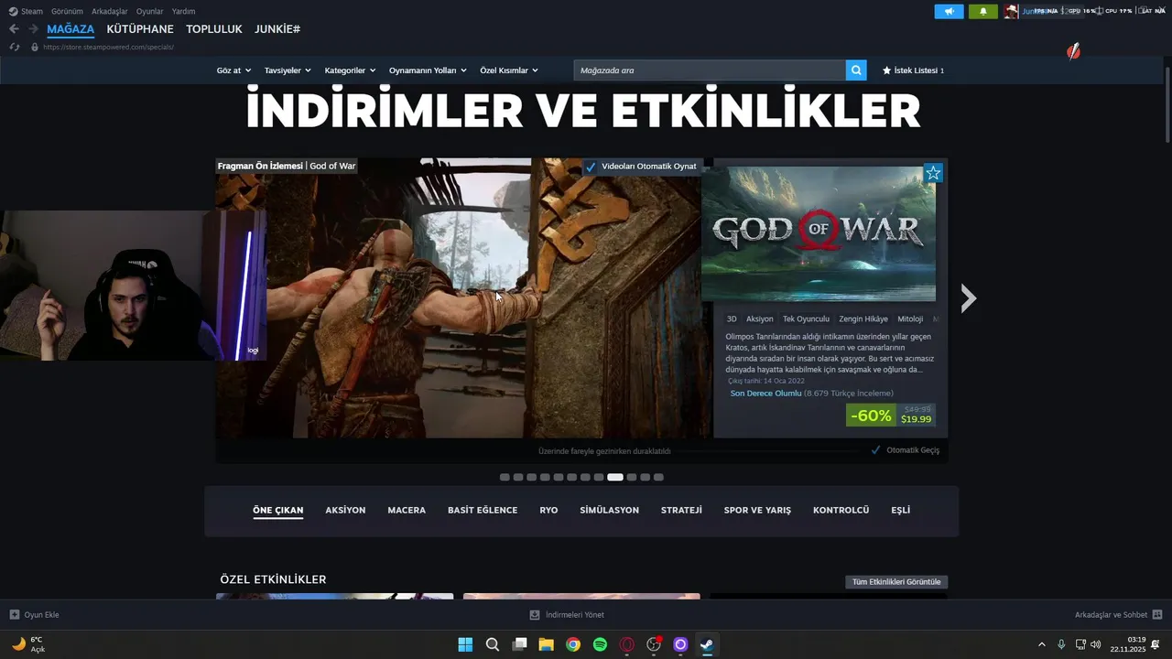Open the Yardım menu
Viewport: 1172px width, 659px height.
(183, 11)
